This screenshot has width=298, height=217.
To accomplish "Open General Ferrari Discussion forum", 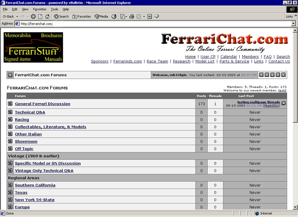I will [42, 104].
